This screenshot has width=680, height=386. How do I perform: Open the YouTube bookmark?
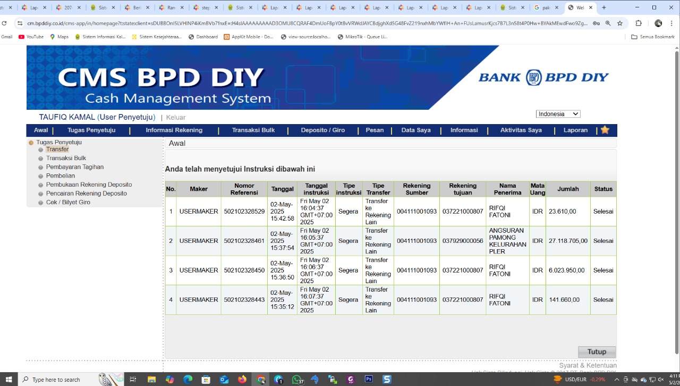[x=31, y=37]
